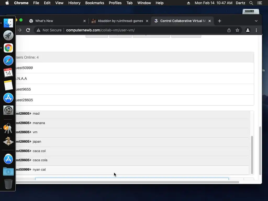Open the lower App Store dock icon

[8, 159]
